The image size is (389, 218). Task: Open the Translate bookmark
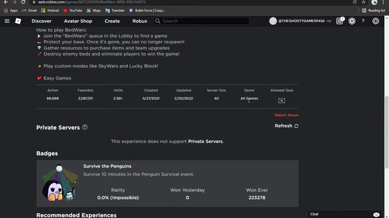pos(115,10)
